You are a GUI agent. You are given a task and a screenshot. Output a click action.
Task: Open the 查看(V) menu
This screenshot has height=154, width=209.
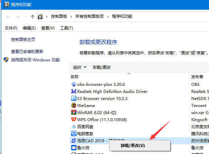point(48,28)
